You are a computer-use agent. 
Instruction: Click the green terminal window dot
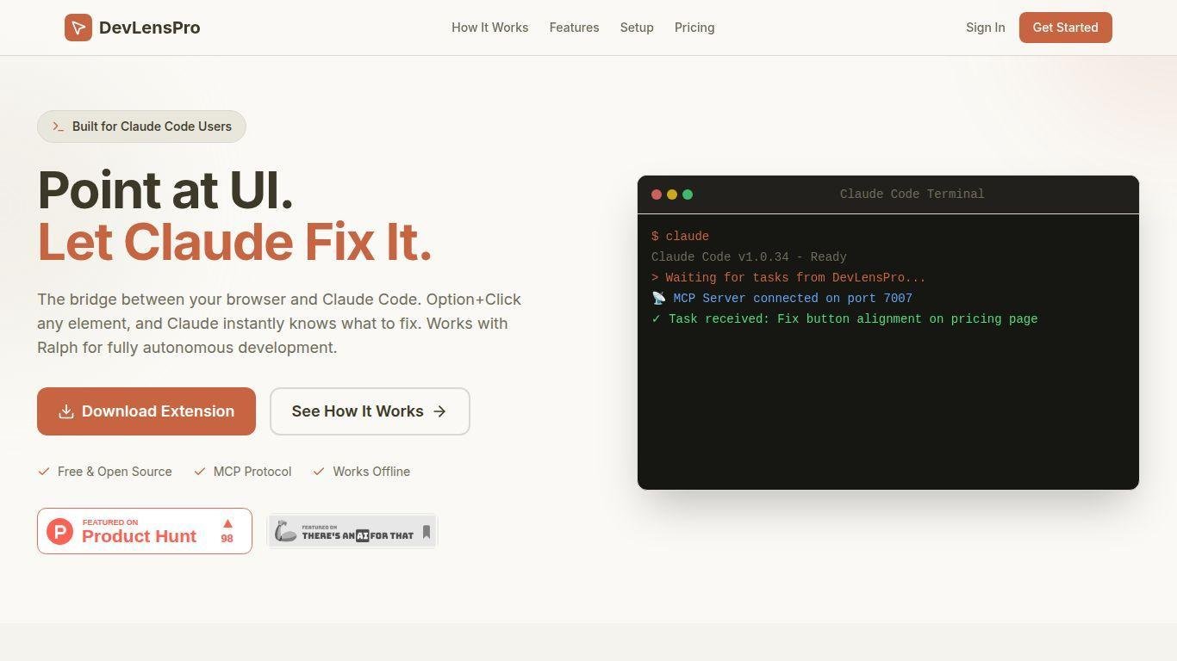(688, 195)
